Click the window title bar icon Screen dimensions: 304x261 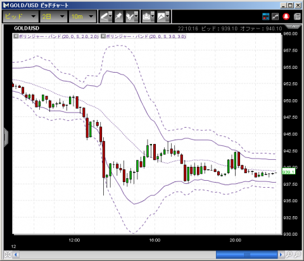pos(6,5)
